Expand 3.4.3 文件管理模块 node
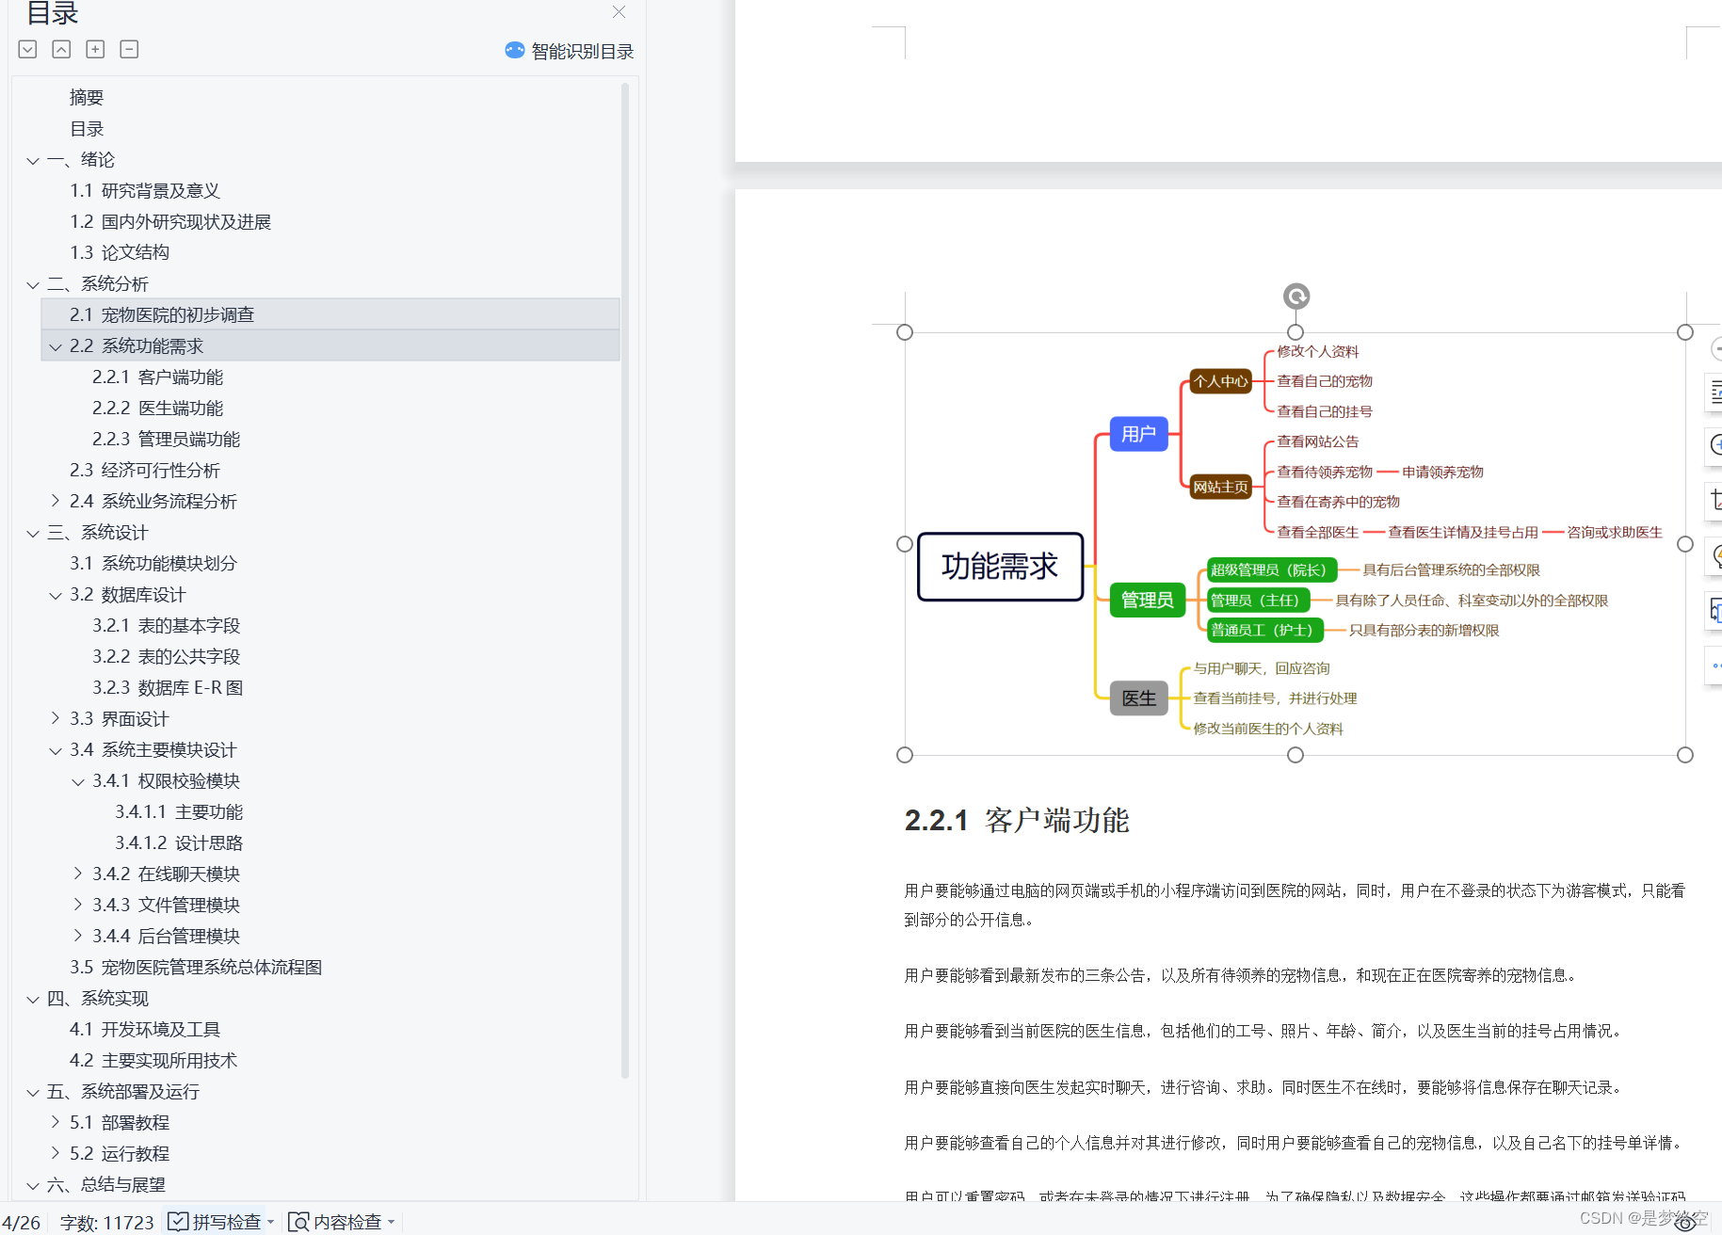Screen dimensions: 1722x1235 point(78,905)
